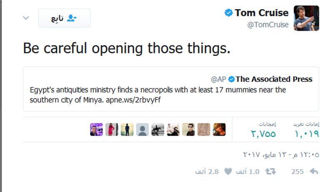Open the liker avatar with the pink dress
Image resolution: width=320 pixels, height=192 pixels.
[x=112, y=129]
